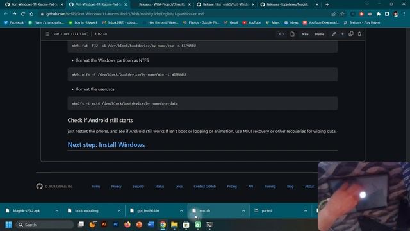Expand boot-nabu.img download options chevron
The height and width of the screenshot is (231, 410).
[x=119, y=211]
